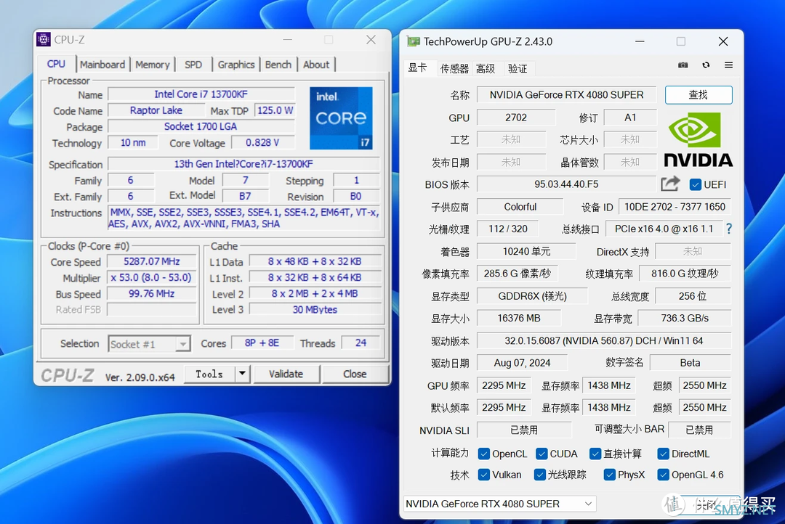785x524 pixels.
Task: Click the 查找 lookup button
Action: [x=699, y=95]
